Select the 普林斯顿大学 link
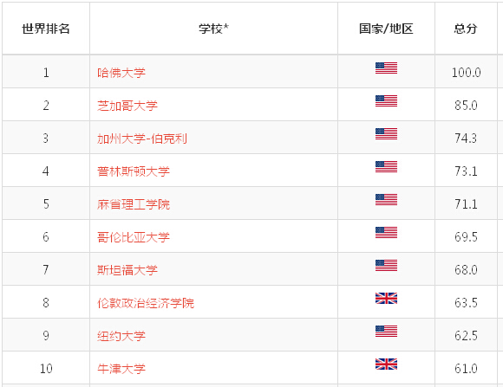The height and width of the screenshot is (387, 503). coord(134,171)
